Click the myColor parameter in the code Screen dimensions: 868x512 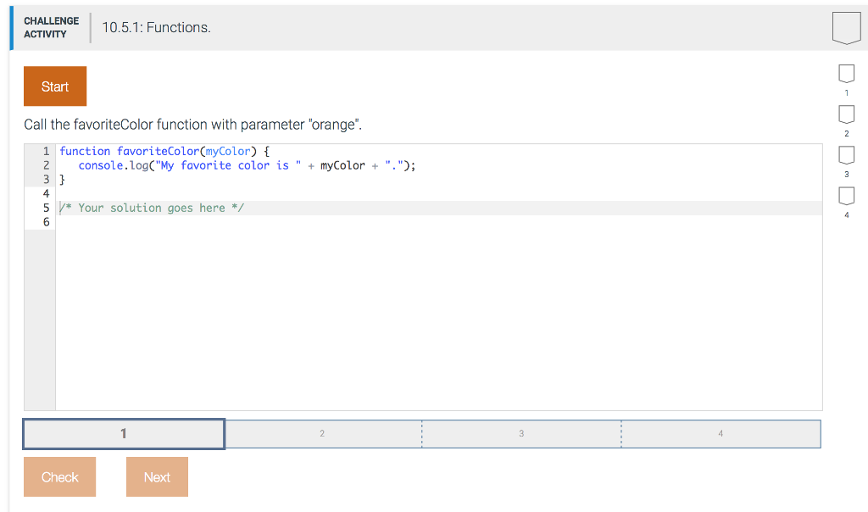(x=227, y=151)
